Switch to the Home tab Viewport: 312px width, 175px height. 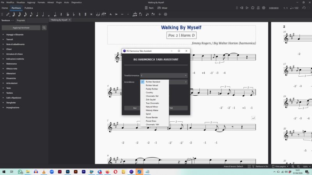(x=5, y=8)
